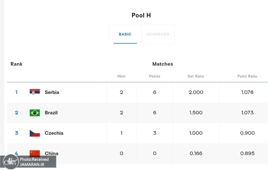This screenshot has width=268, height=170.
Task: Click the Won column header
Action: tap(121, 76)
